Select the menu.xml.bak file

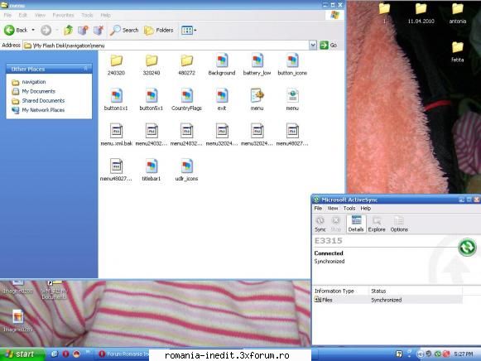(x=116, y=135)
